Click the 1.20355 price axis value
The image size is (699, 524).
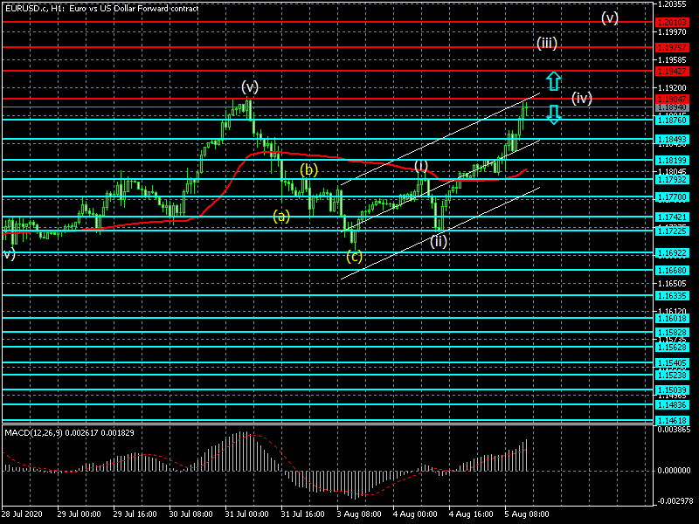point(672,4)
